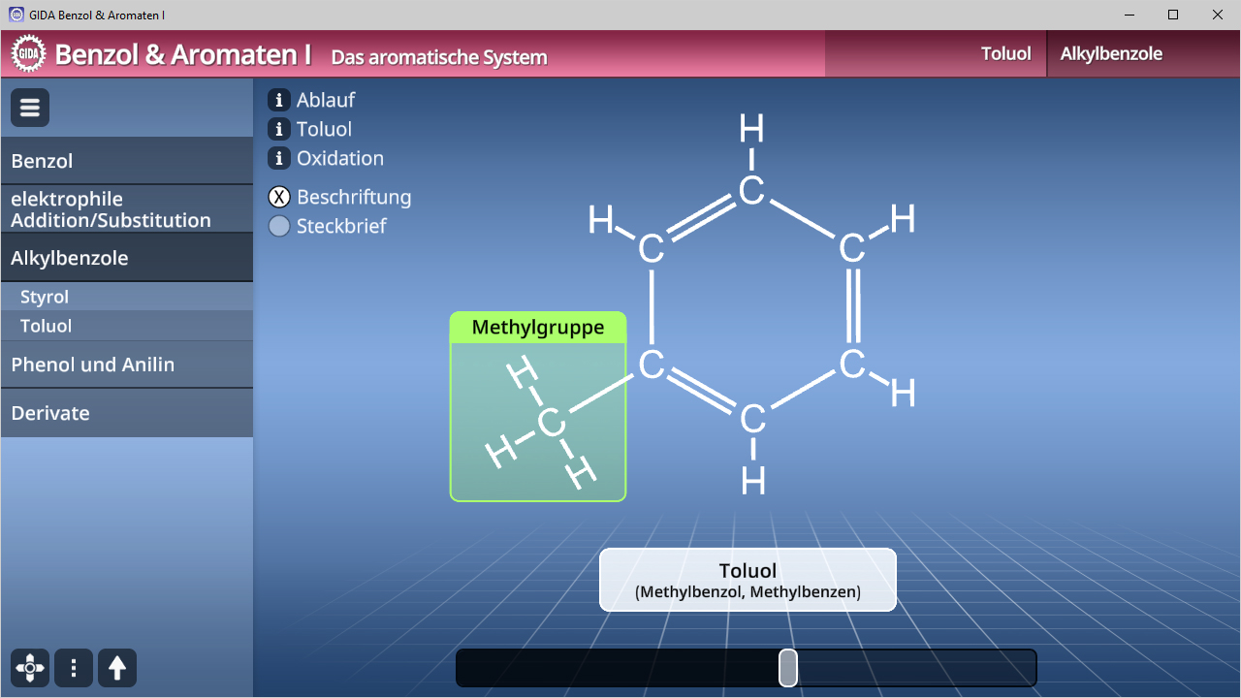Expand the Benzol section
1241x698 pixels.
tap(126, 161)
